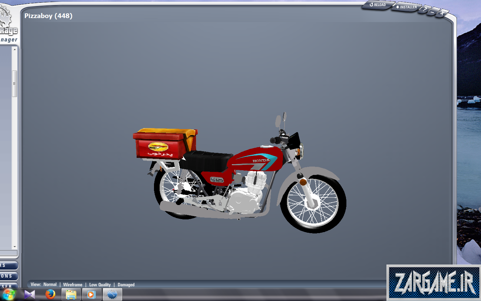Click the sidebar scroll down arrow
Screen dimensions: 481x301
tap(14, 247)
